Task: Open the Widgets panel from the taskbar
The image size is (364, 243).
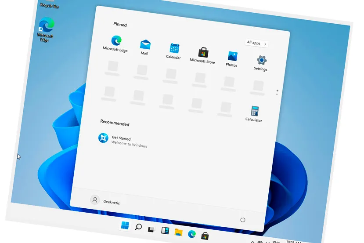Action: pos(165,230)
